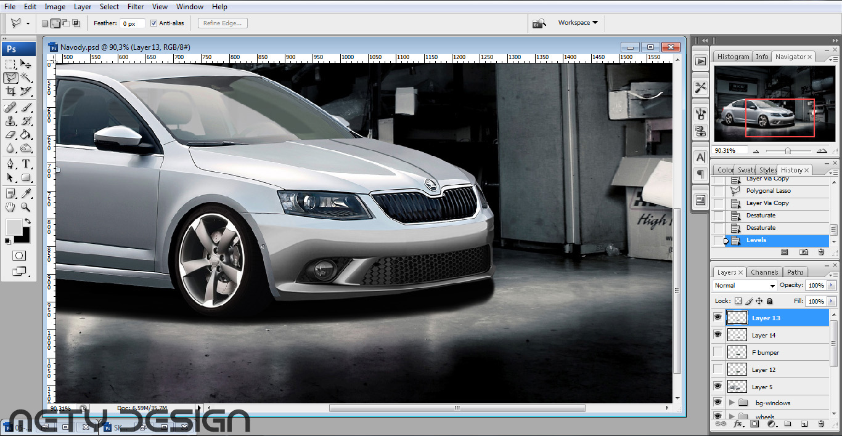Open the adjustment layer menu
Screen dimensions: 842x436
point(771,424)
